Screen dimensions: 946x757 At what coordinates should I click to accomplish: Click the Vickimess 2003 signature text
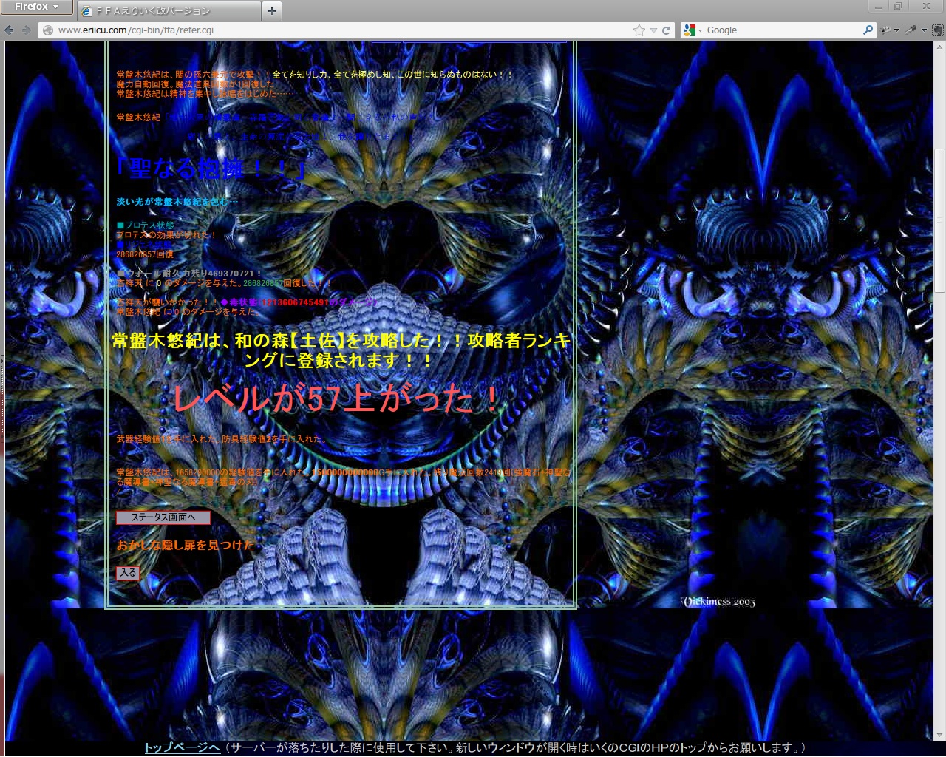pos(718,602)
